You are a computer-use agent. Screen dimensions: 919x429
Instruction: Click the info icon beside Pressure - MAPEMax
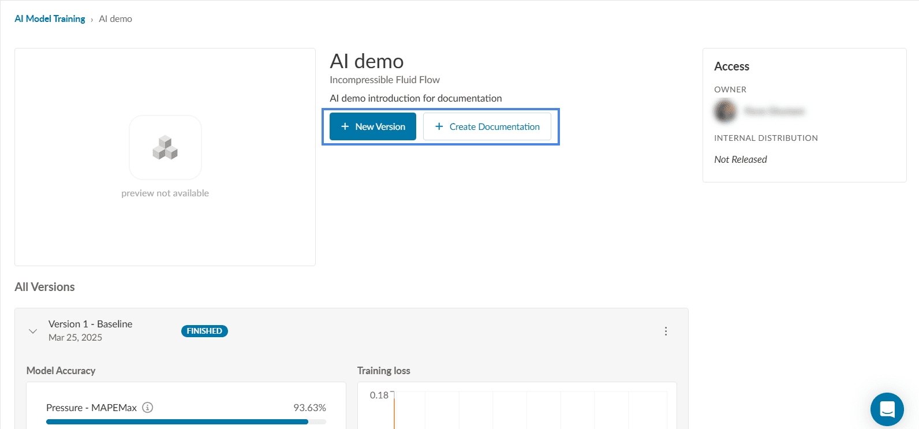pyautogui.click(x=148, y=408)
